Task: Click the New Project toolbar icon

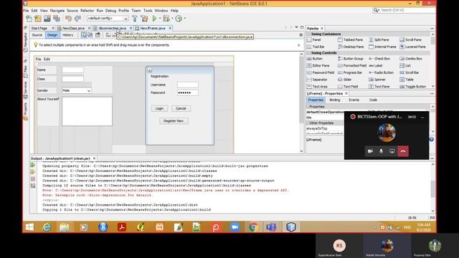Action: [38, 19]
